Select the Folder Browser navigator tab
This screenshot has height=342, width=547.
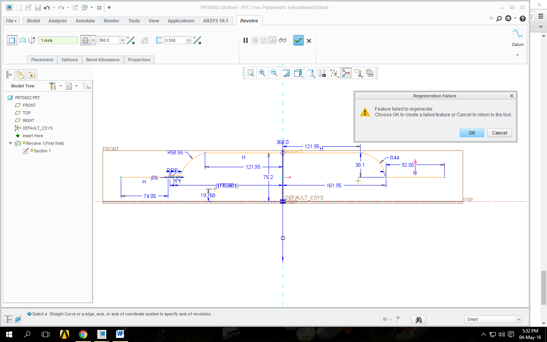point(20,75)
